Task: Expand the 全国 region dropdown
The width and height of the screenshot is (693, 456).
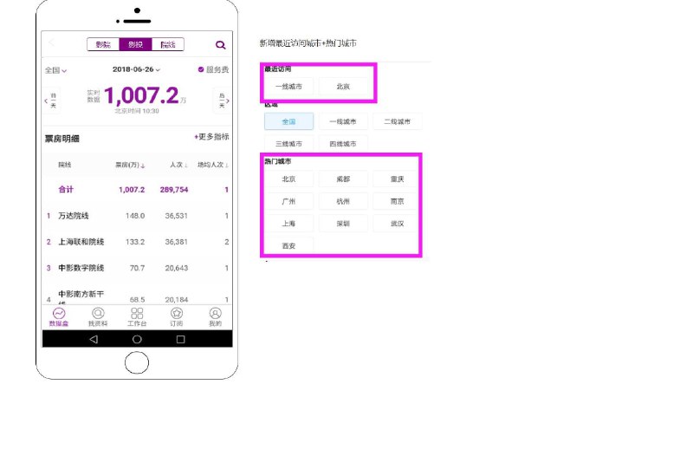Action: (55, 70)
